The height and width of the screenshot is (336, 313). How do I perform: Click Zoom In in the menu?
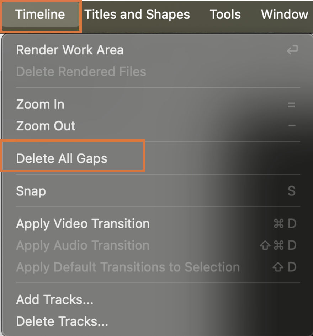click(x=40, y=104)
